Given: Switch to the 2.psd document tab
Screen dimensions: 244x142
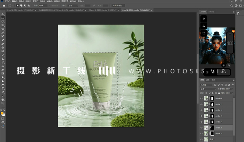Looking at the screenshot, I should click(21, 10).
